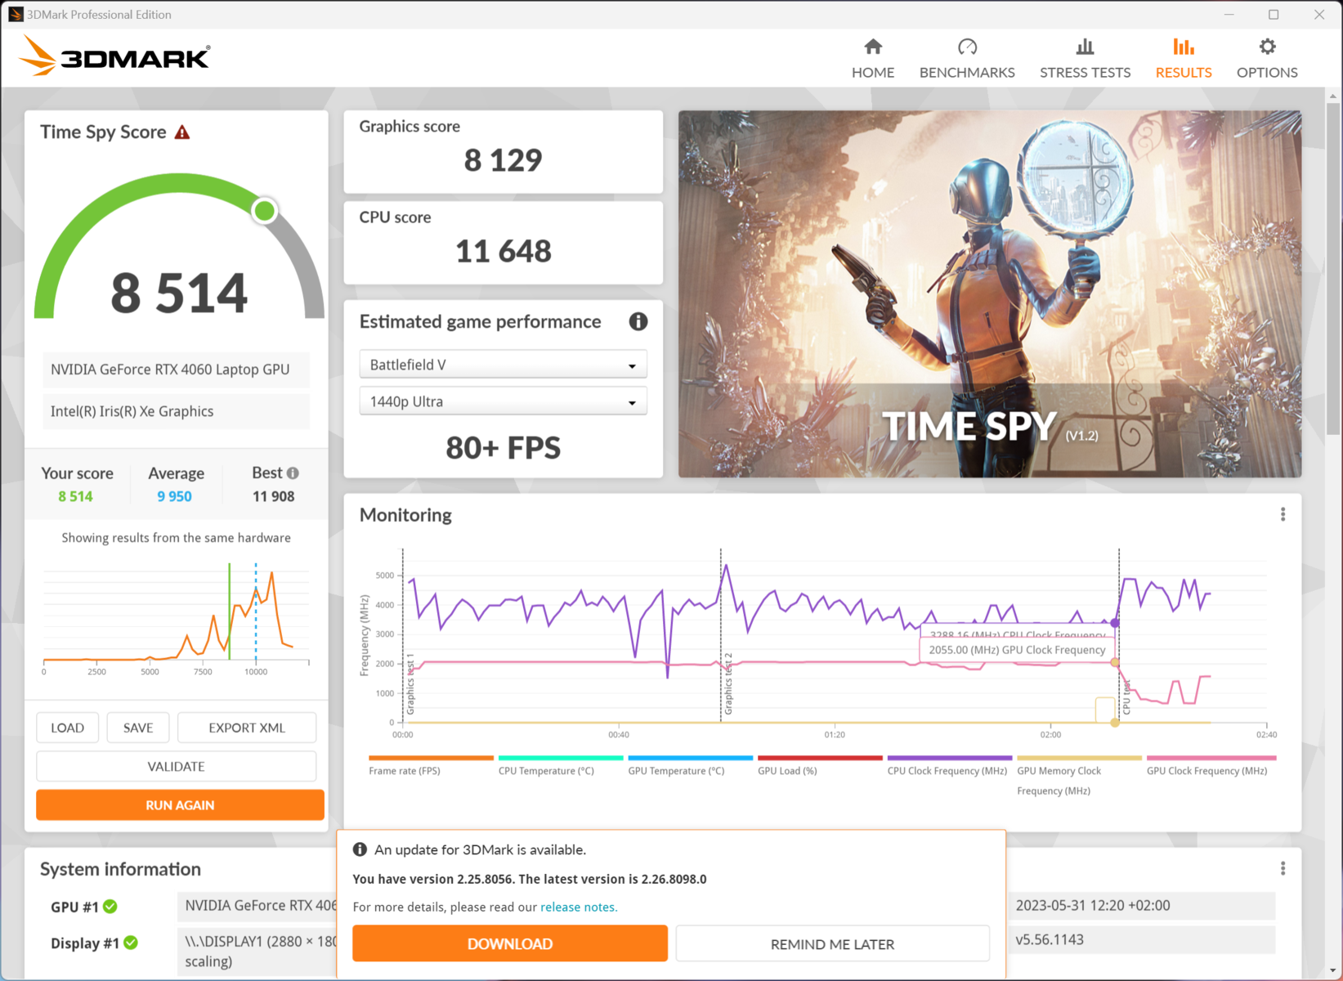The height and width of the screenshot is (981, 1343).
Task: Click the Time Spy benchmark artwork
Action: pos(990,294)
